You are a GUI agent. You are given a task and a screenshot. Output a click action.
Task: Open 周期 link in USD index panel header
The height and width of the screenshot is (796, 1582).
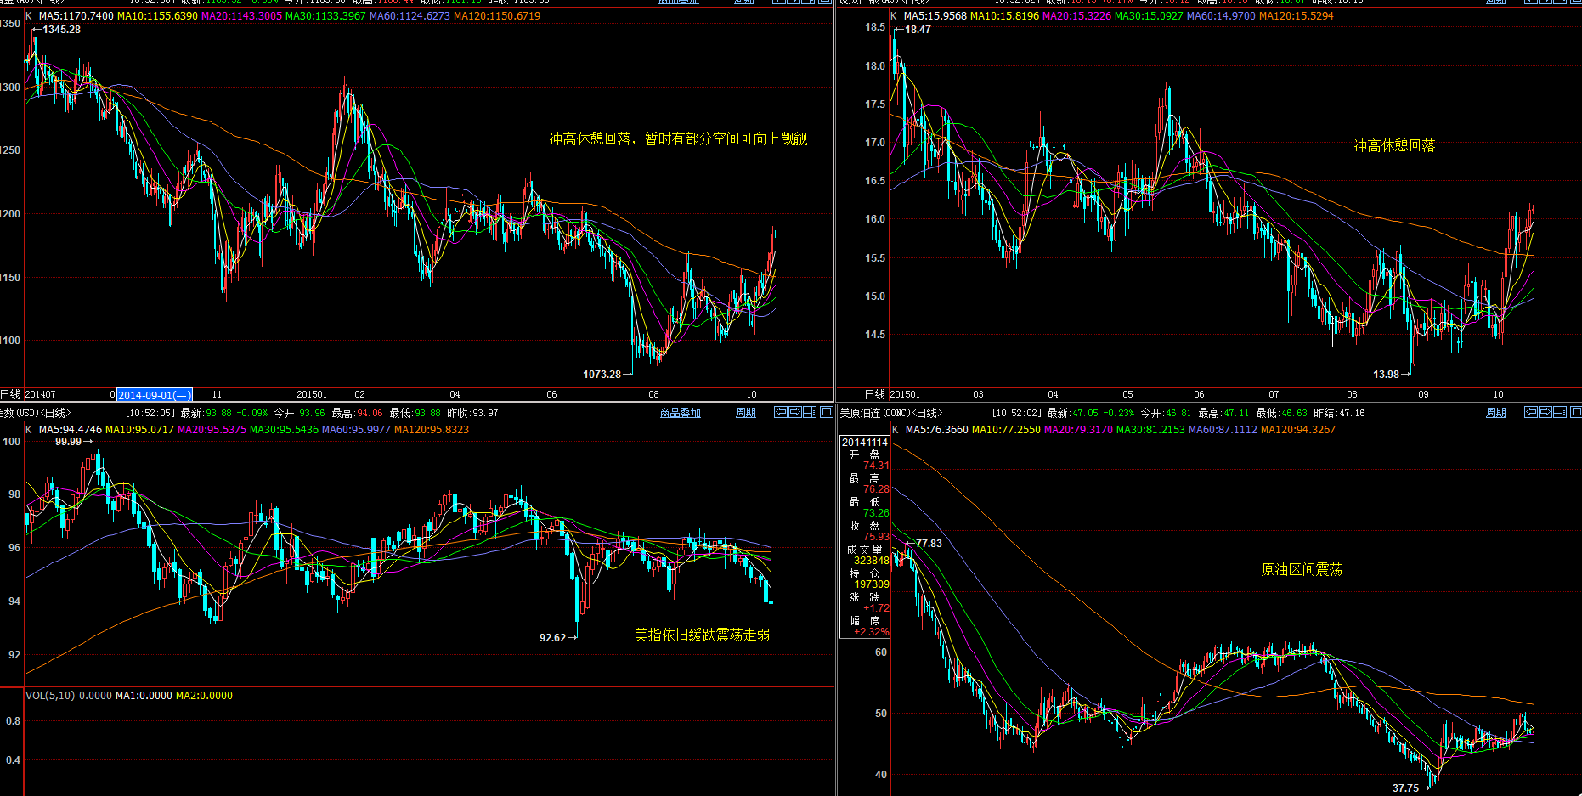click(x=746, y=413)
